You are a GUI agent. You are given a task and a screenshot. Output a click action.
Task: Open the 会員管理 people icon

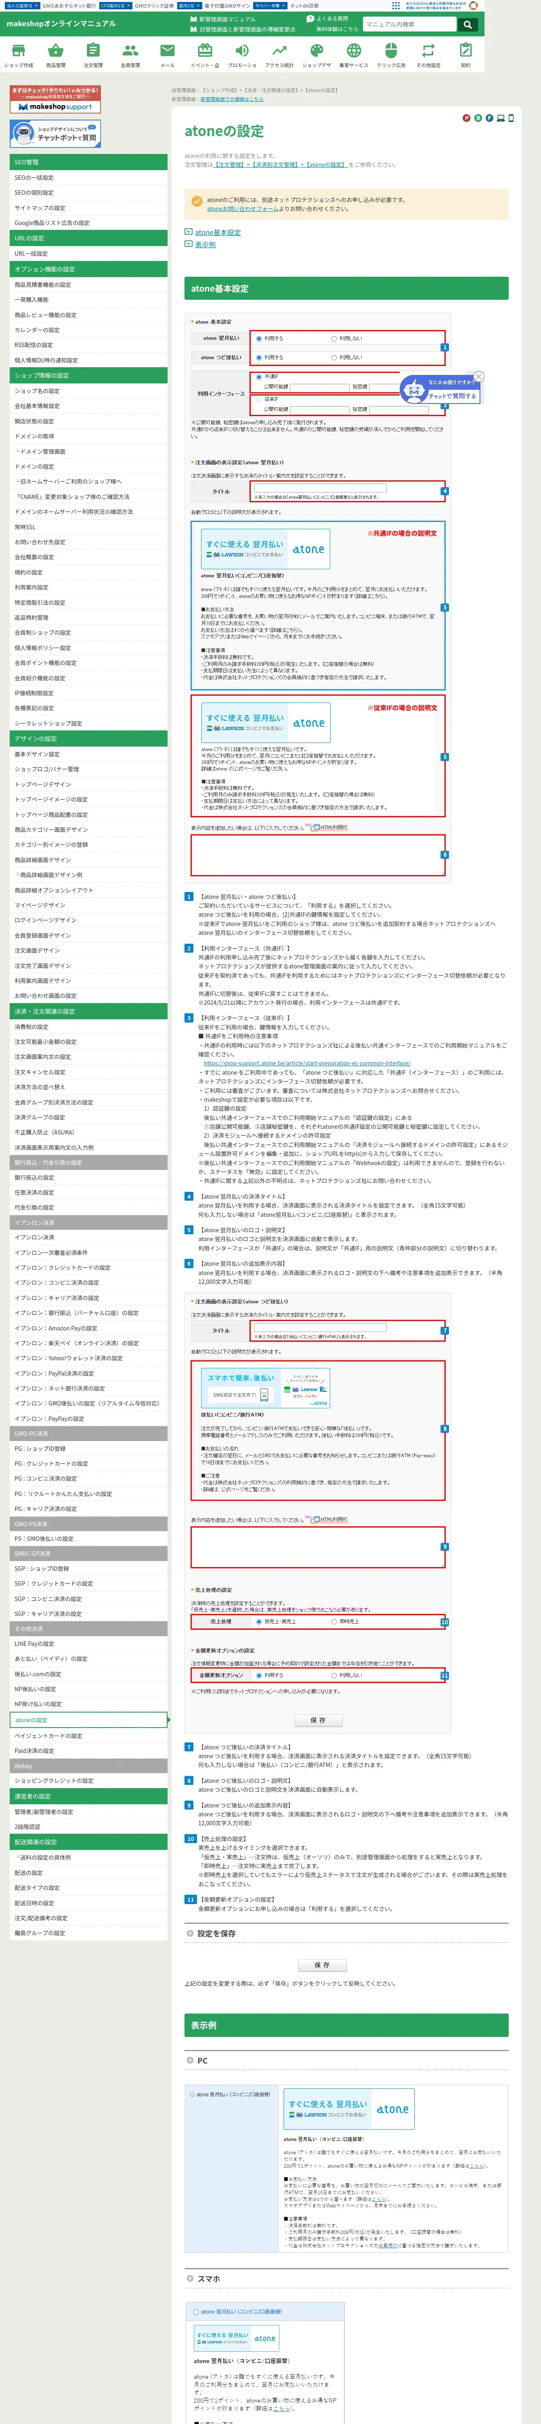pos(130,55)
